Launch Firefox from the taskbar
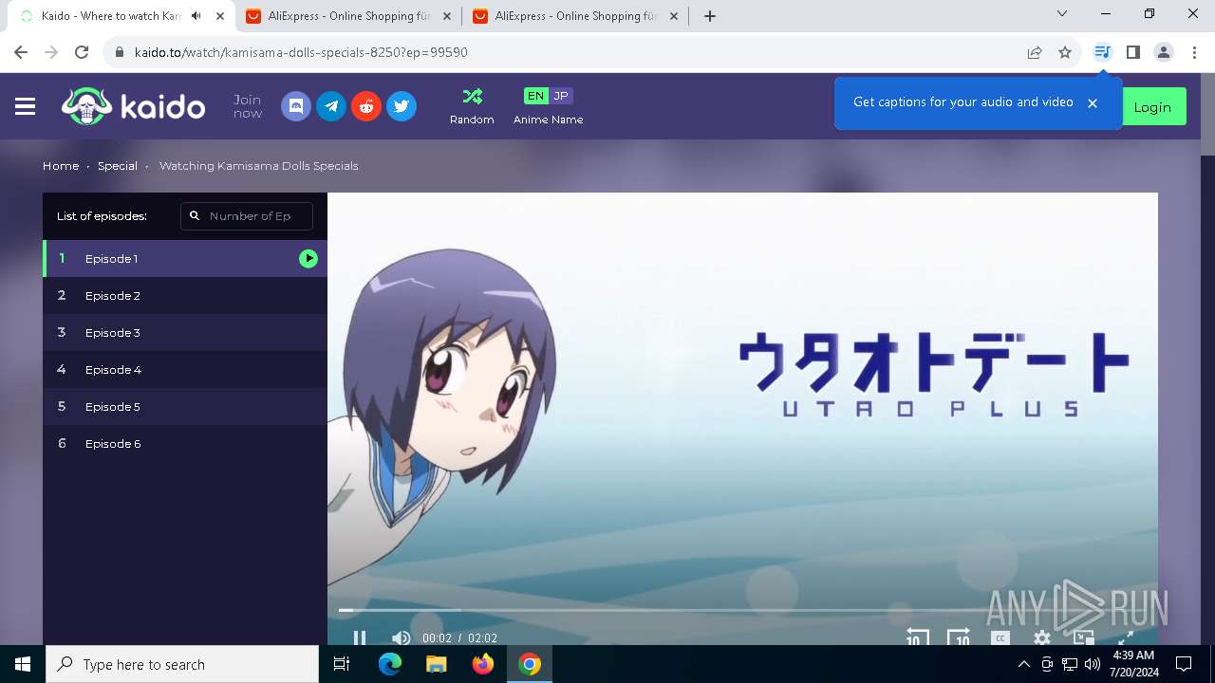 click(483, 664)
